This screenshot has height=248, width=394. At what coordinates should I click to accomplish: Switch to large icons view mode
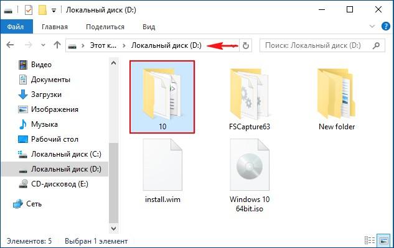click(x=383, y=241)
